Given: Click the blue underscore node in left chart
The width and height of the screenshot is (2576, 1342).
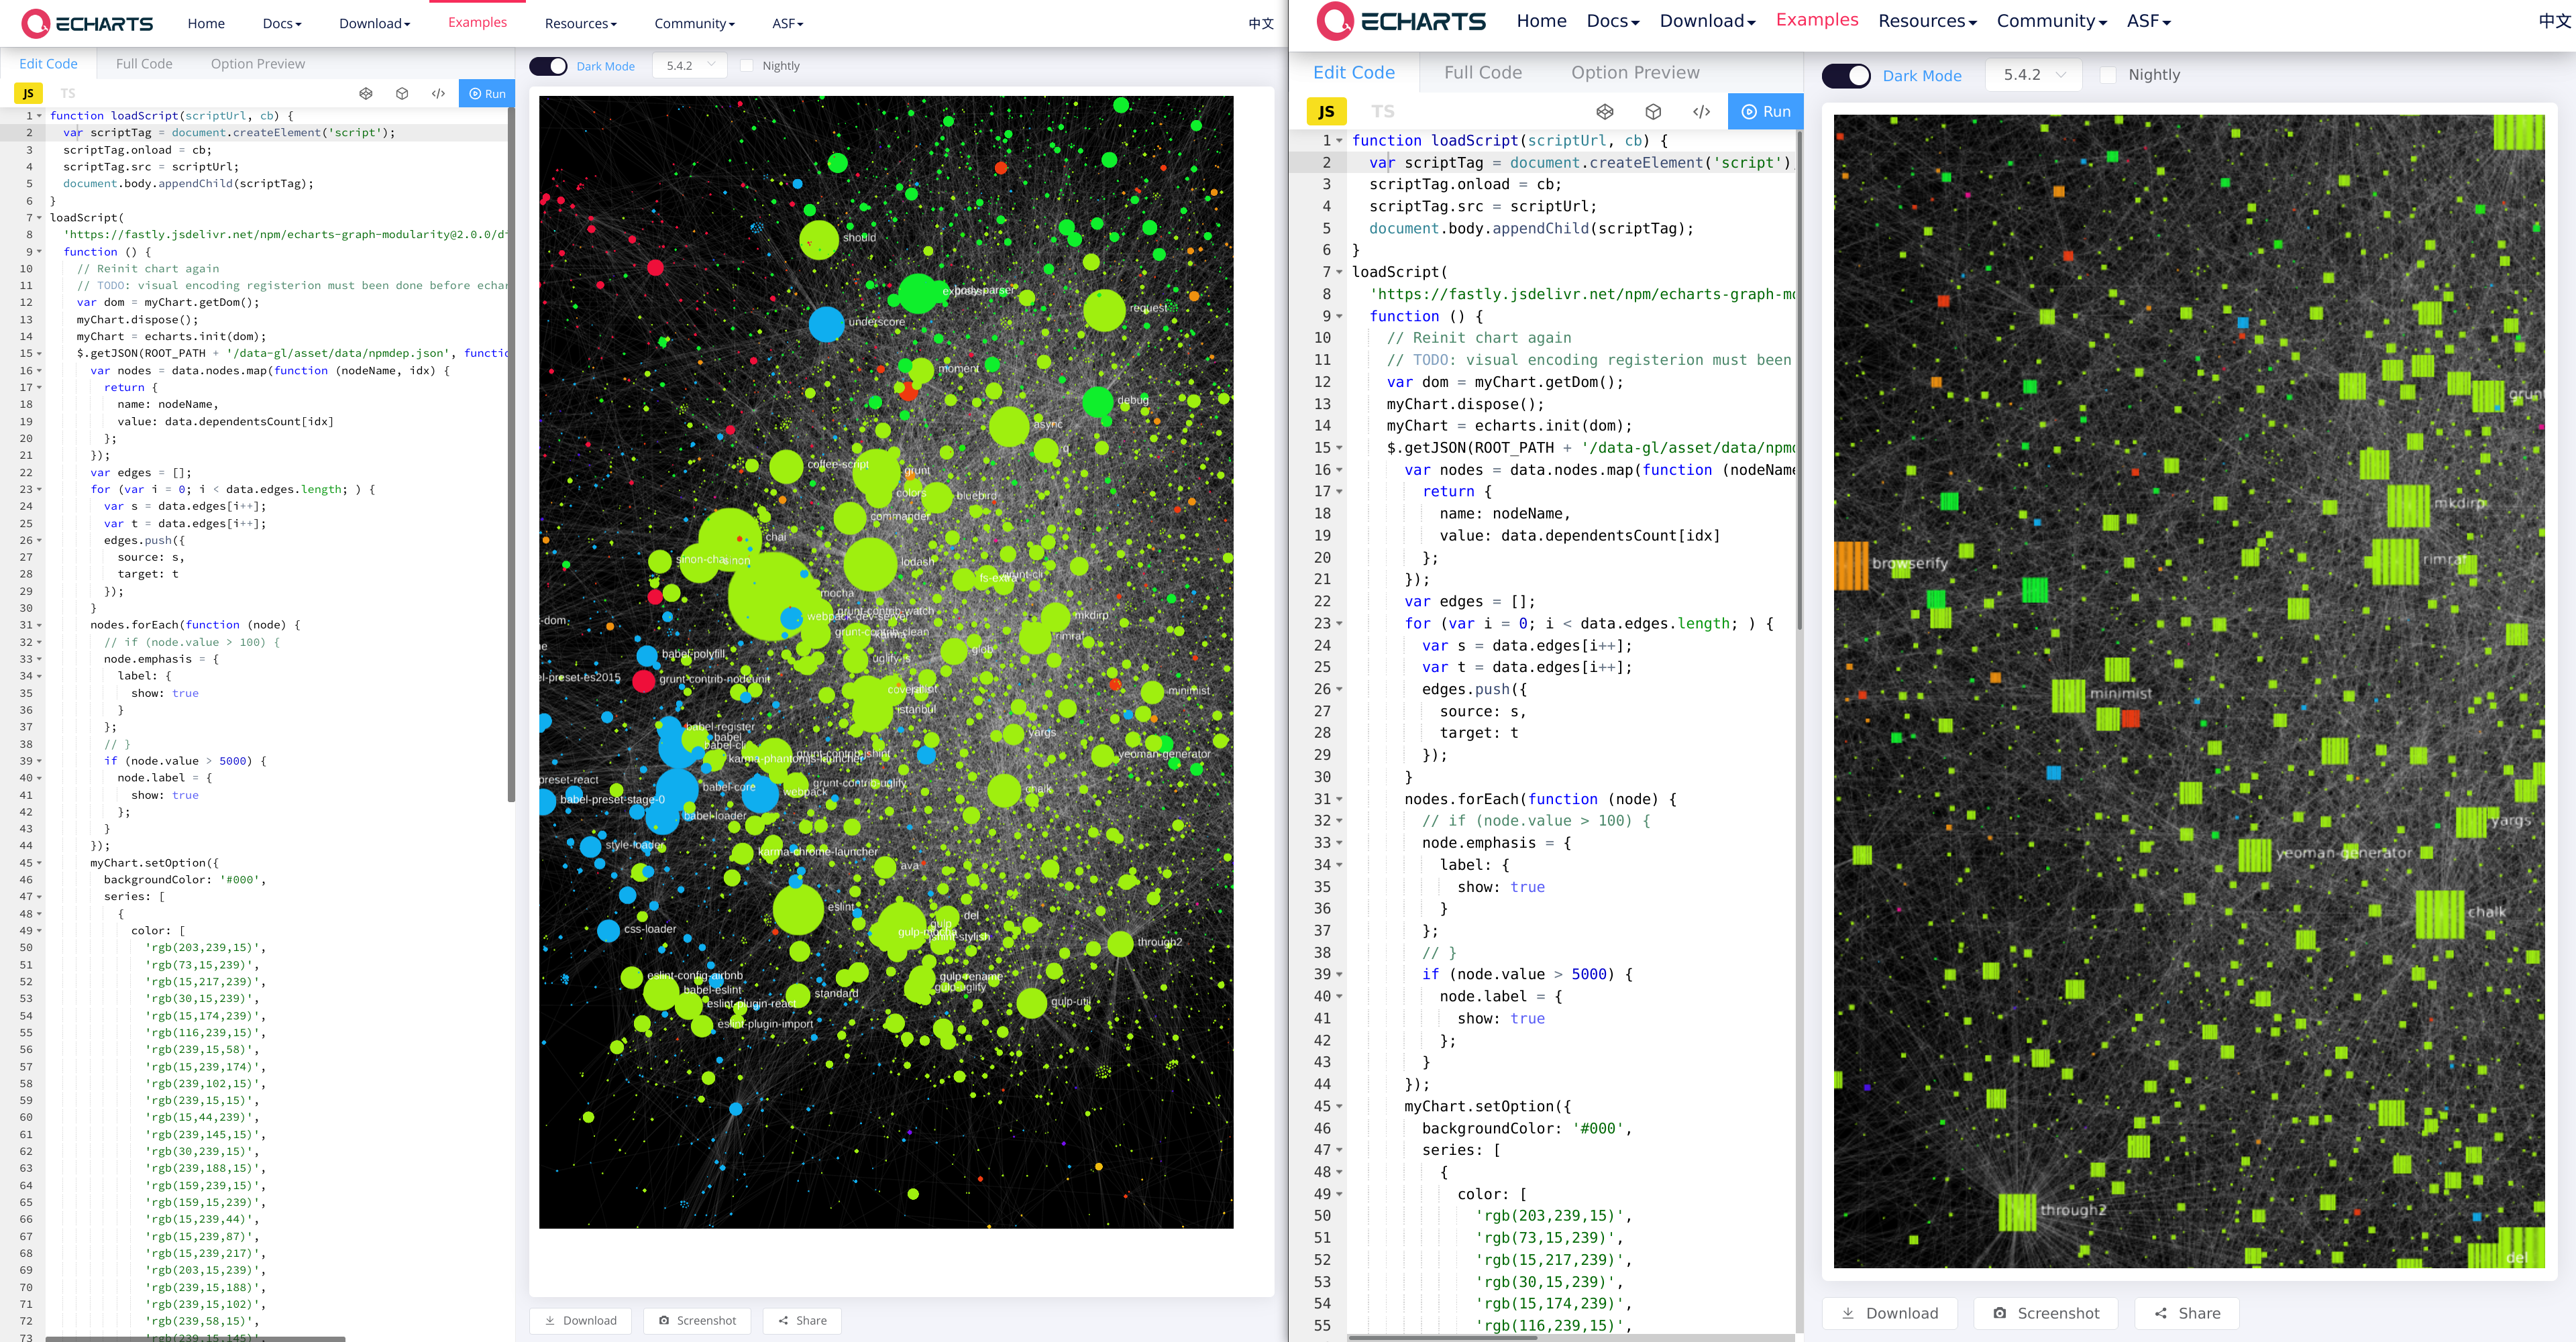Looking at the screenshot, I should tap(826, 324).
